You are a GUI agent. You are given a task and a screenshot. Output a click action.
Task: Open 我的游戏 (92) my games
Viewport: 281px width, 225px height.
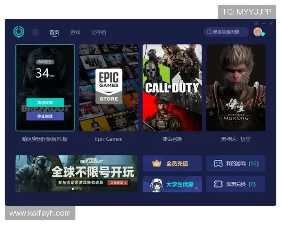pos(236,163)
